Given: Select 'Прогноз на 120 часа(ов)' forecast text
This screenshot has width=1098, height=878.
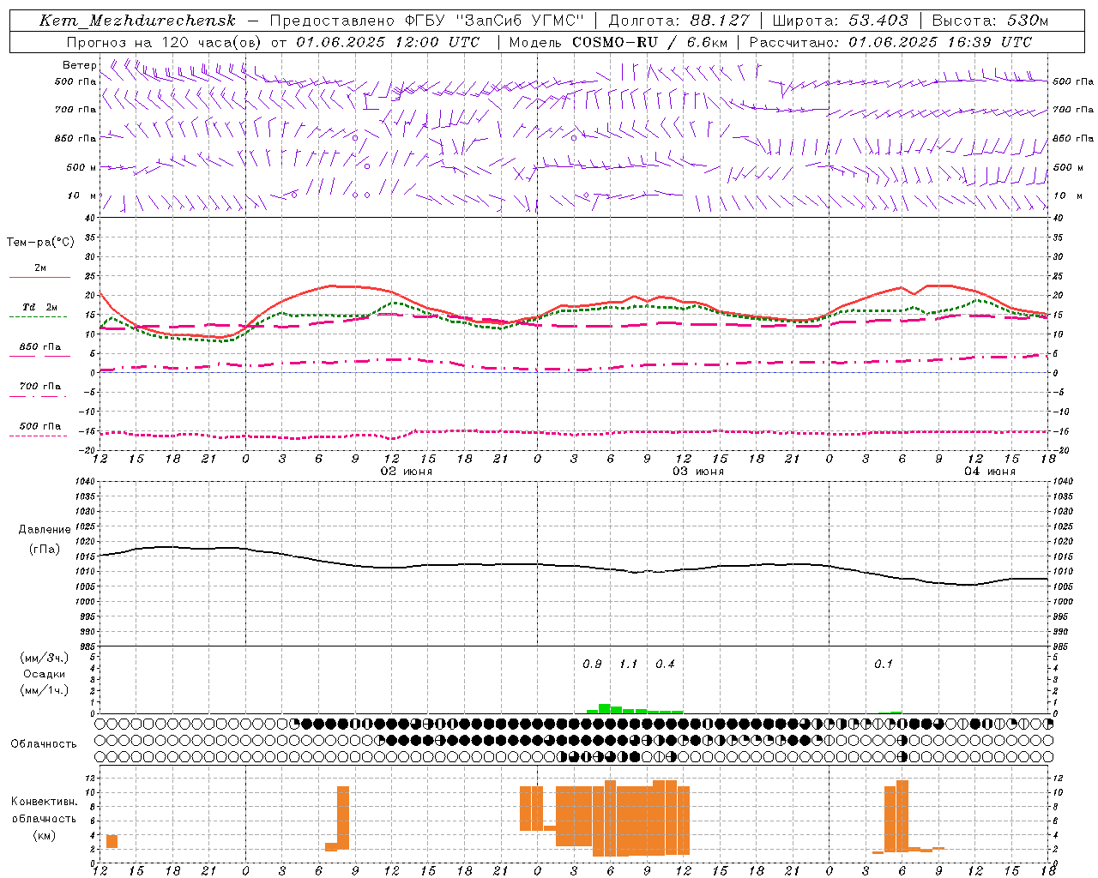Looking at the screenshot, I should coord(165,42).
